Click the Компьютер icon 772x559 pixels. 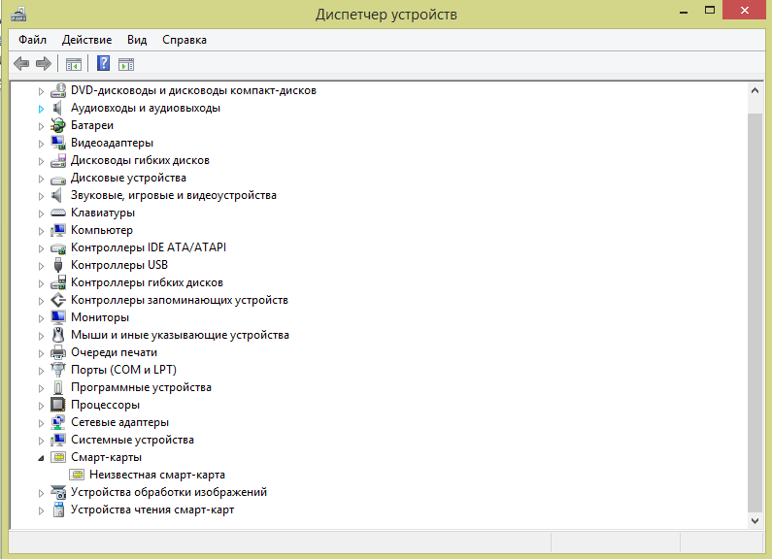click(x=58, y=230)
